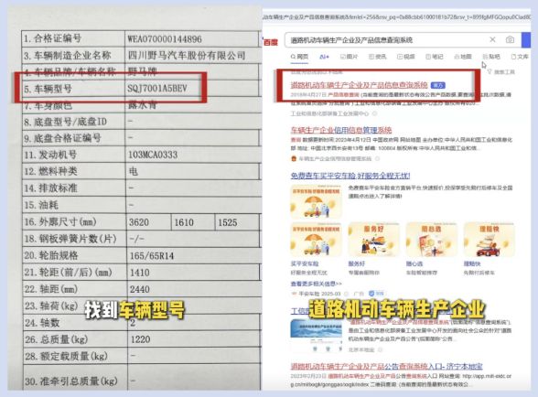
Task: Open the 搜索工具 filter options
Action: point(501,71)
